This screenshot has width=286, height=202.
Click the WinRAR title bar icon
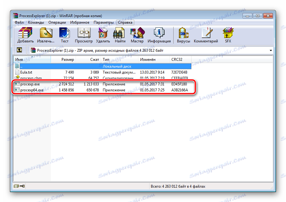[16, 16]
